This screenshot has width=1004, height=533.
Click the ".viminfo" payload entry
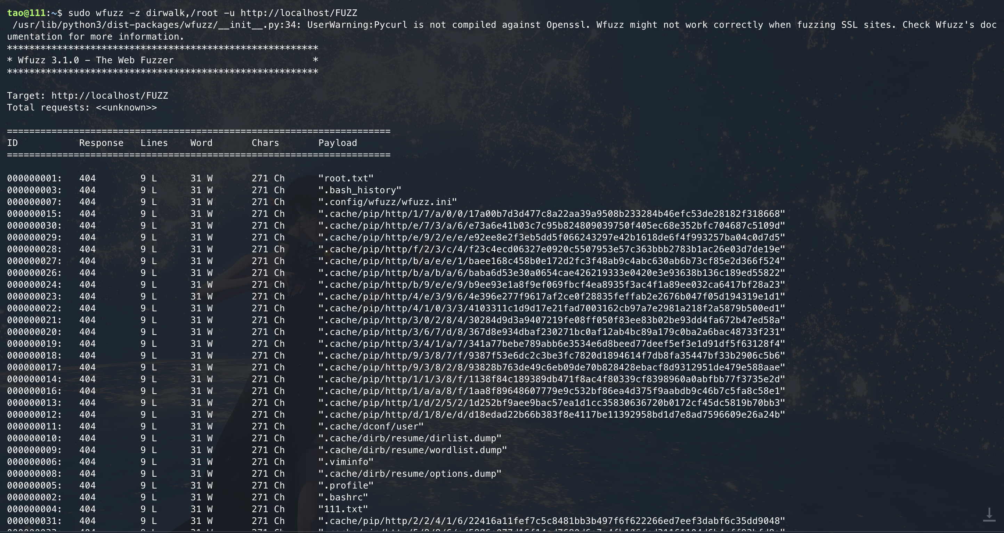pos(346,462)
